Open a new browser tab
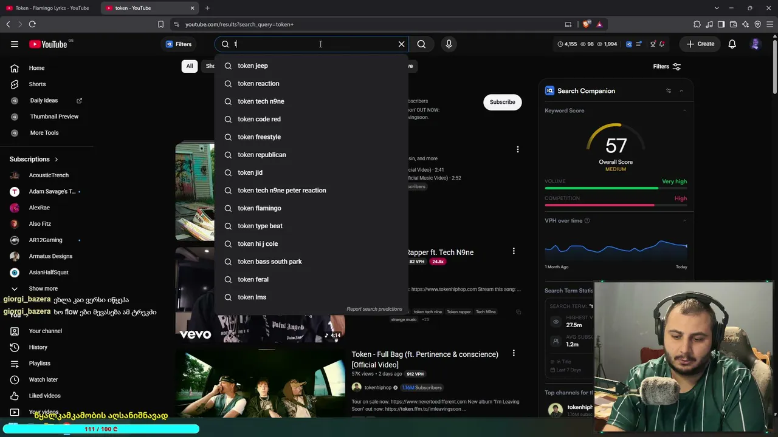The image size is (778, 437). (x=207, y=8)
